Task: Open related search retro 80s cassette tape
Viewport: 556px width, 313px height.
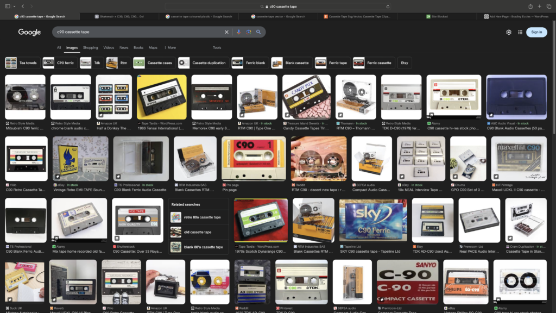Action: [x=198, y=217]
